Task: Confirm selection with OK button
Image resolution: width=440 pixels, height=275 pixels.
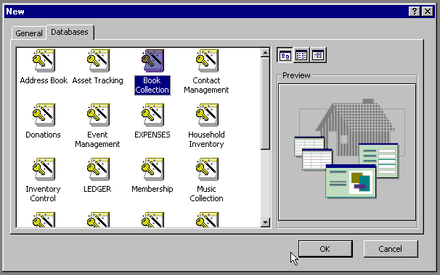Action: click(325, 249)
